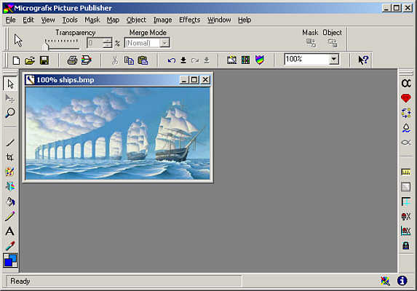Expand the Merge Mode dropdown
The height and width of the screenshot is (291, 417).
[x=164, y=43]
